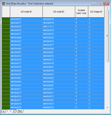Click the US node ID column header
This screenshot has height=115, width=111.
(26, 12)
